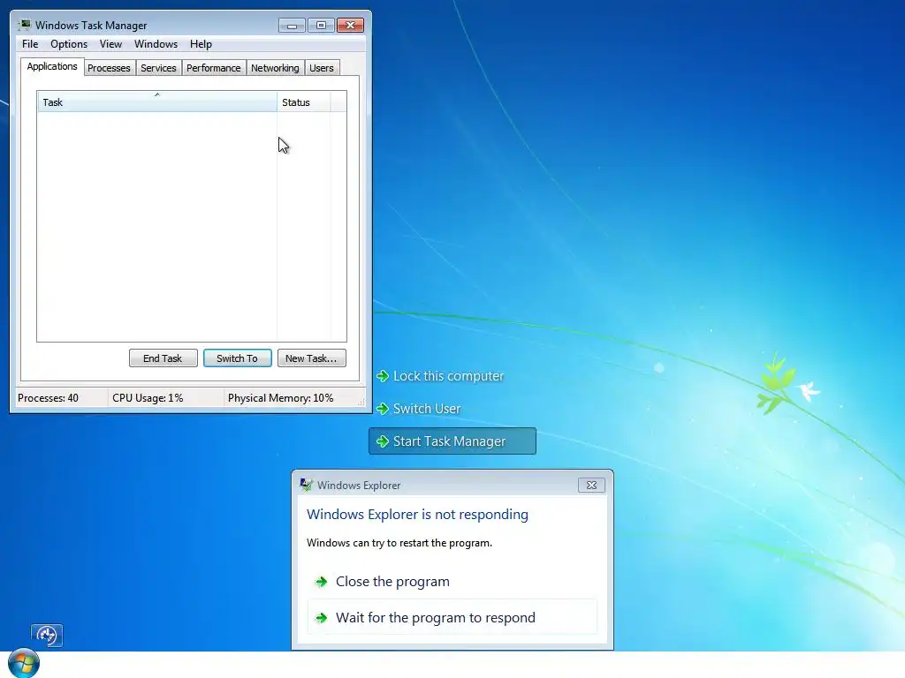Click green arrow beside Lock this computer
The width and height of the screenshot is (905, 678).
(x=382, y=376)
